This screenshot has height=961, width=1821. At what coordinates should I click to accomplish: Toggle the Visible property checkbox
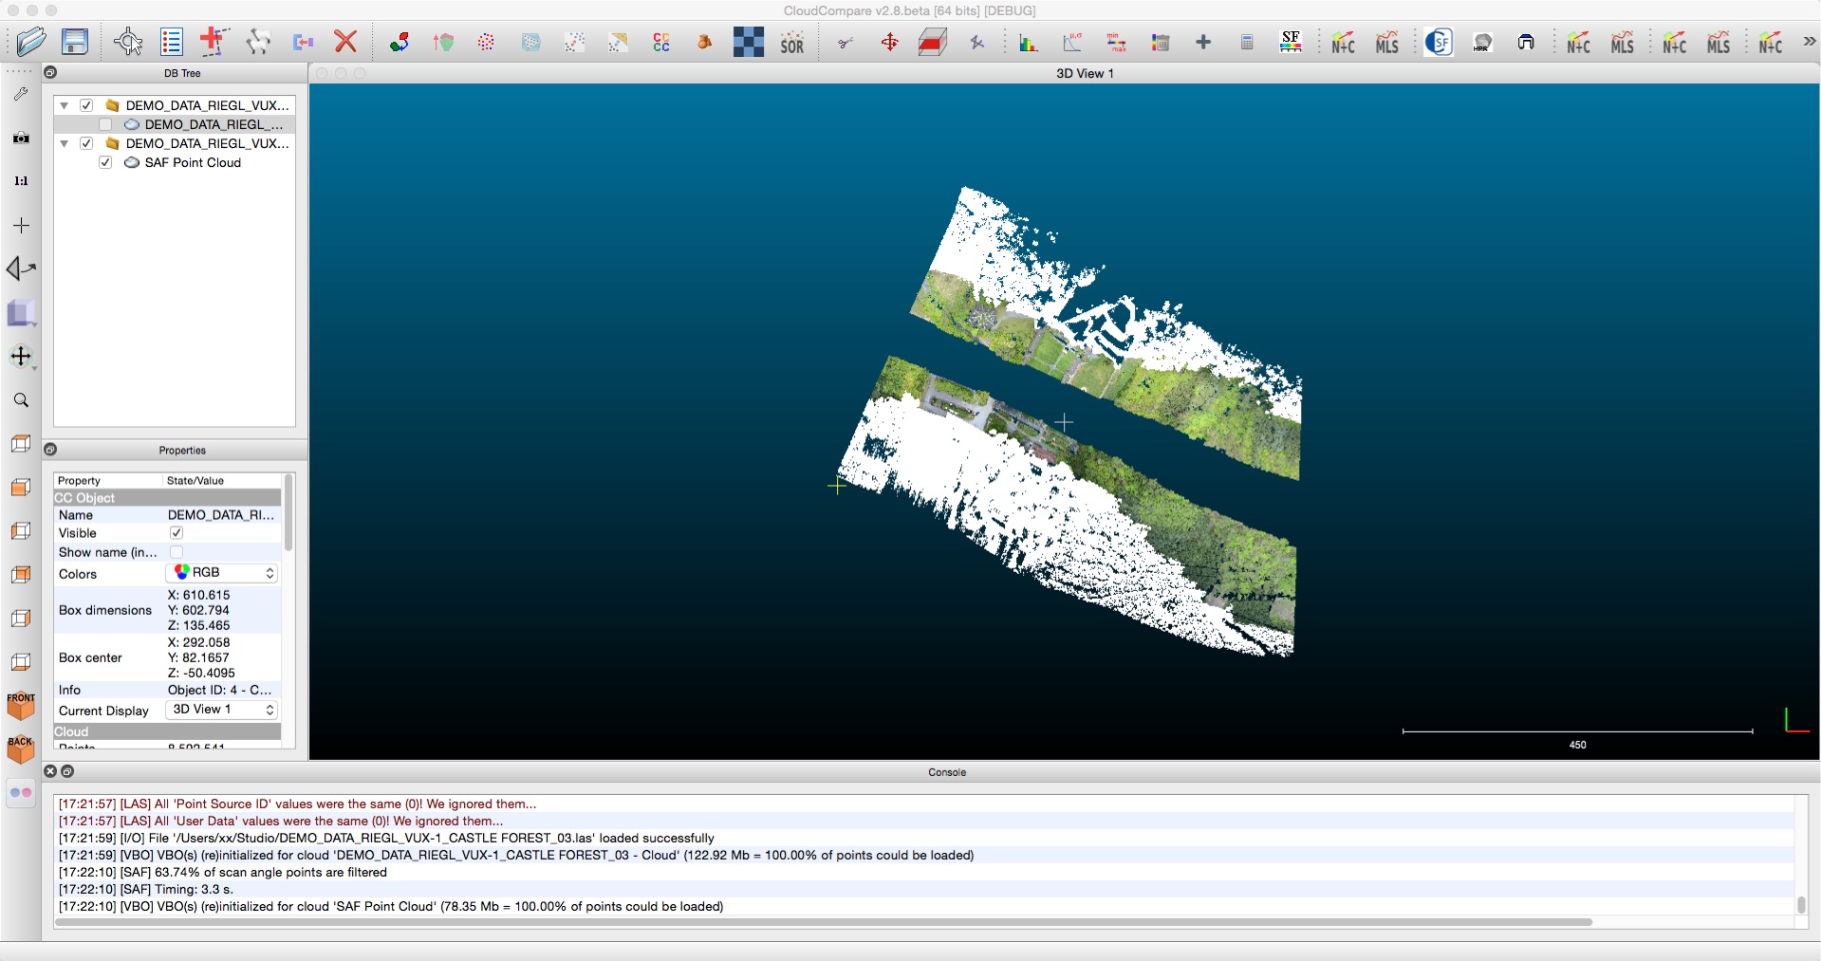[177, 533]
